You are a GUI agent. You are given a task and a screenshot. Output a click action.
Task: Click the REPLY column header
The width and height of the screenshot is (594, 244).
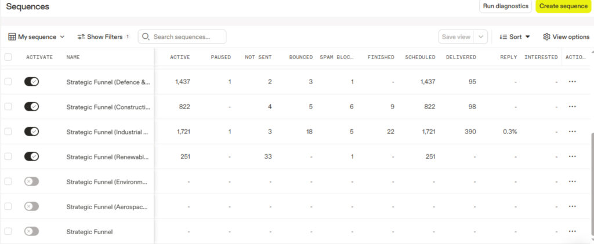click(x=508, y=57)
